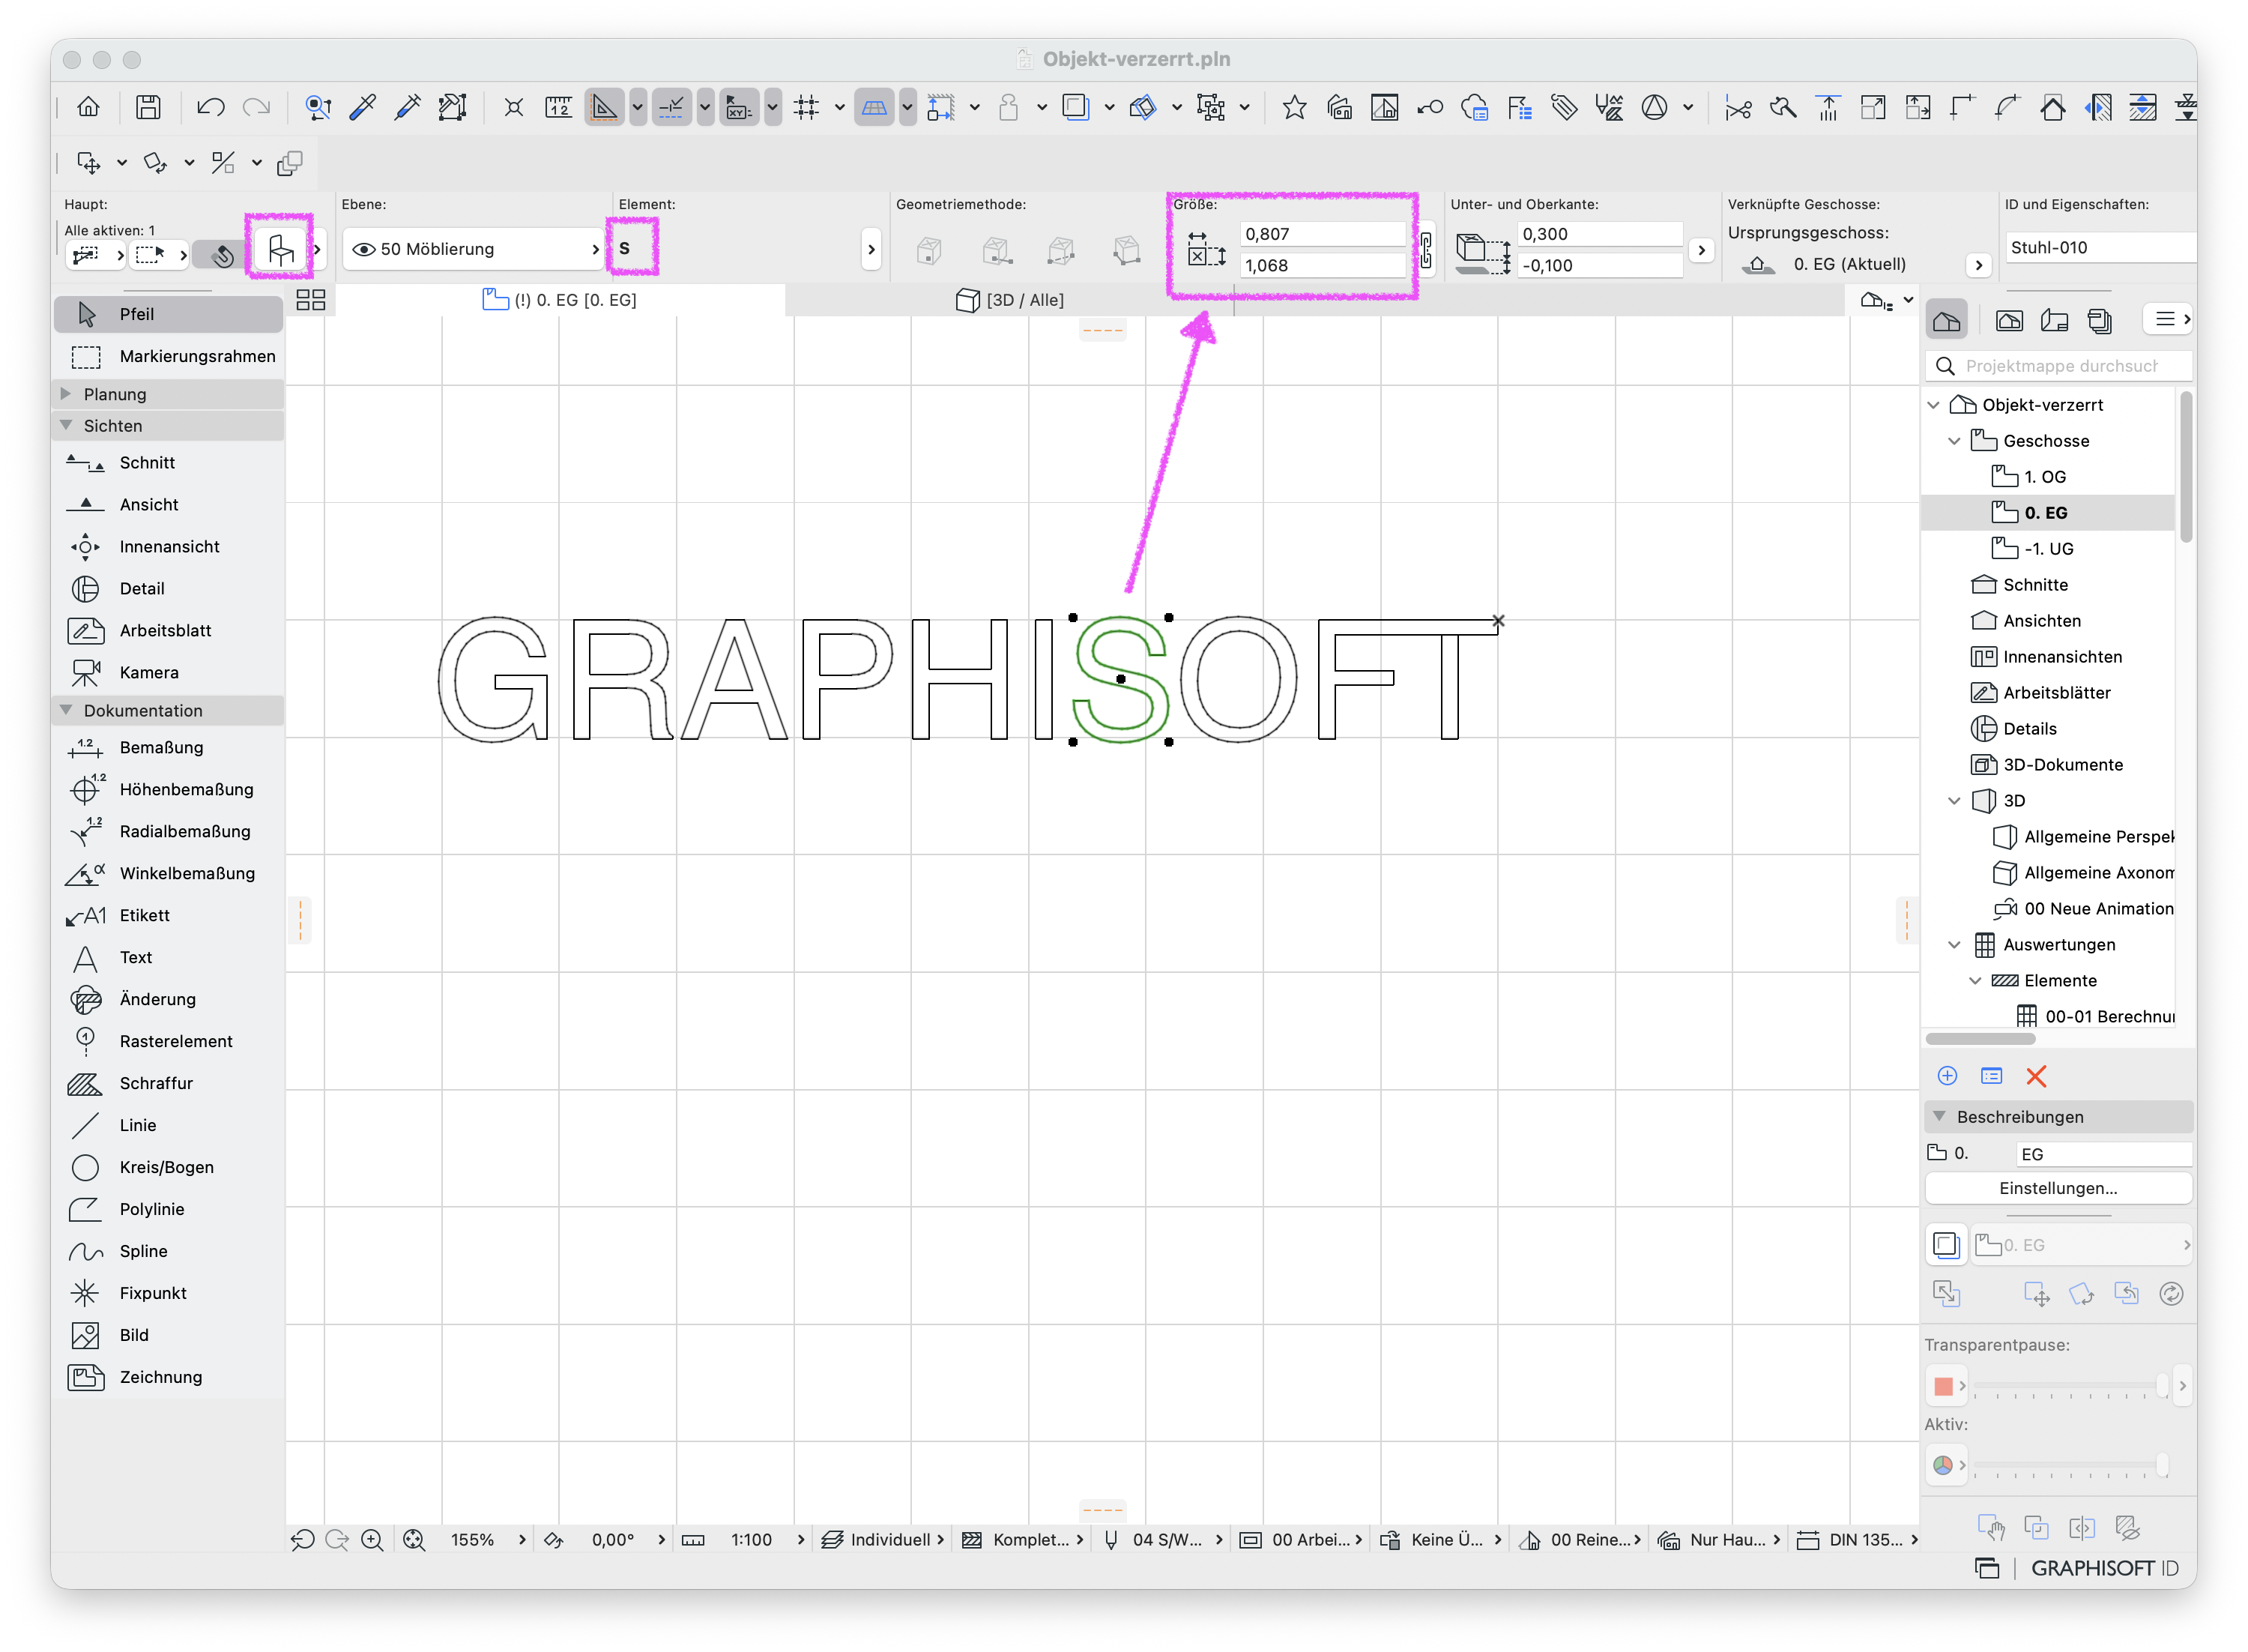Toggle the size proportion chain lock
This screenshot has width=2248, height=1652.
pos(1427,250)
